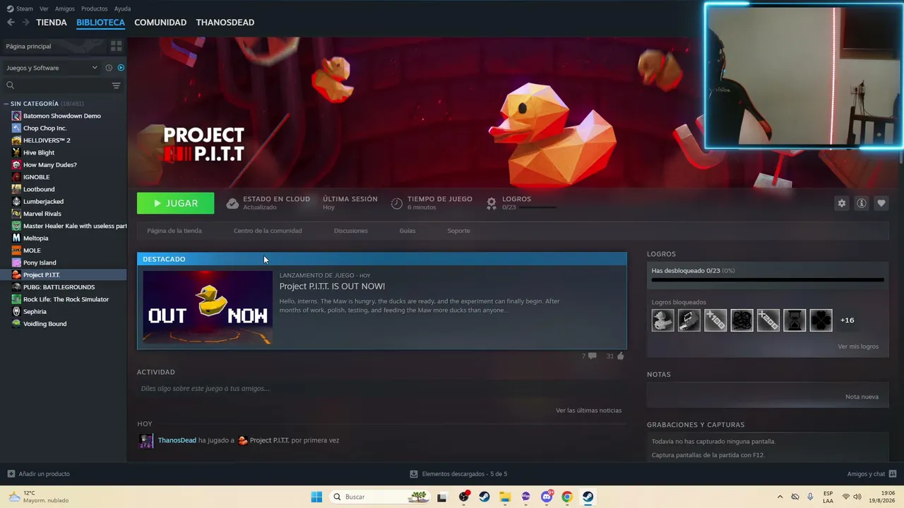Open the Project P.I.T.T. IS OUT NOW headline
The height and width of the screenshot is (508, 904).
pyautogui.click(x=332, y=286)
